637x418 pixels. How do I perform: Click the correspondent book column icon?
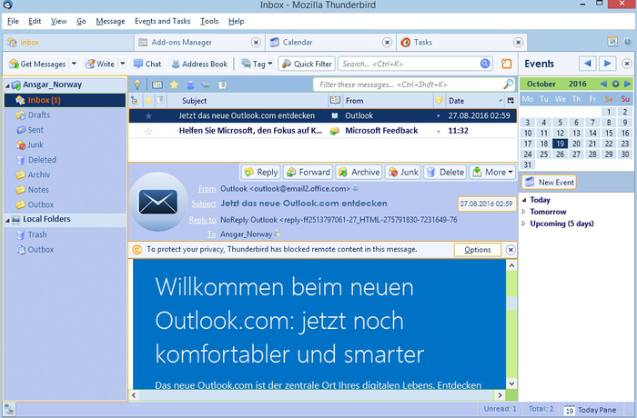[335, 100]
